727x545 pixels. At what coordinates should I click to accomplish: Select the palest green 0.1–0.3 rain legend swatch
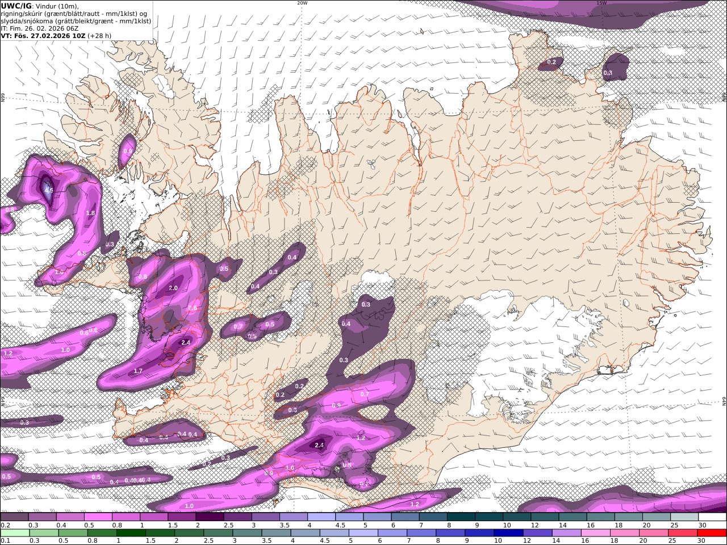pyautogui.click(x=14, y=533)
